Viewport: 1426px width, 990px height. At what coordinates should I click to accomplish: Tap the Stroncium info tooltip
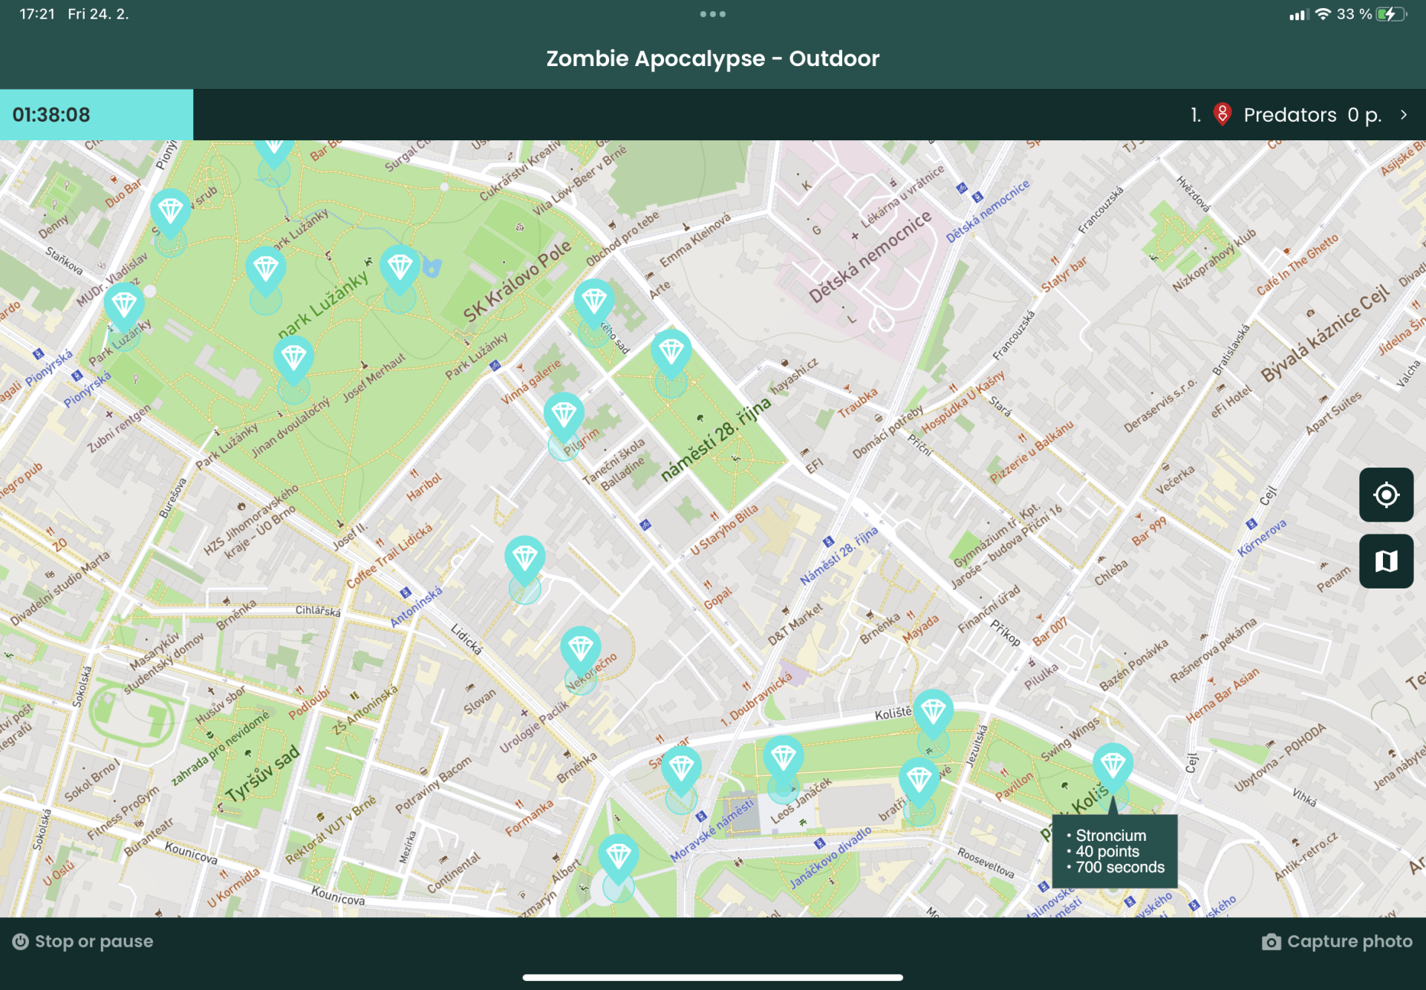click(x=1114, y=851)
